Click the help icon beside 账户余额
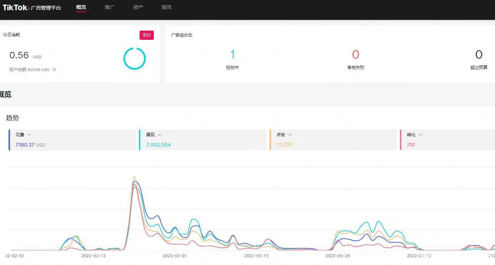 coord(54,70)
